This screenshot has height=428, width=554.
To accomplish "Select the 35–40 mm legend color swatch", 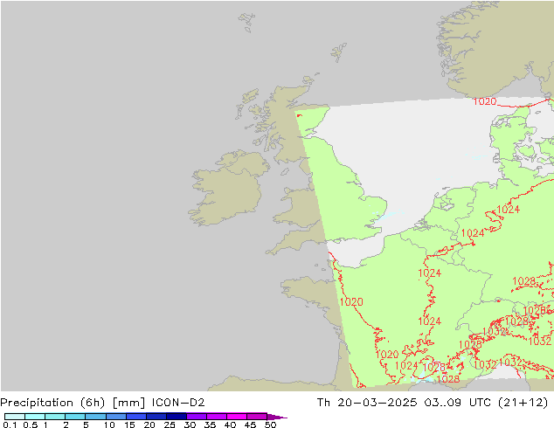I will (x=217, y=417).
